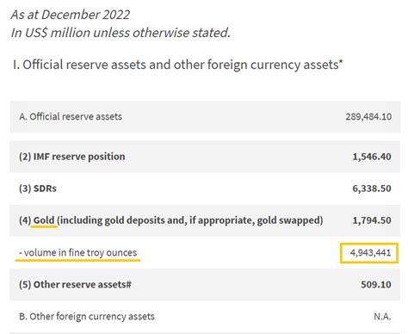Click the '(3) SDRs' row label
The width and height of the screenshot is (408, 334).
(x=38, y=189)
